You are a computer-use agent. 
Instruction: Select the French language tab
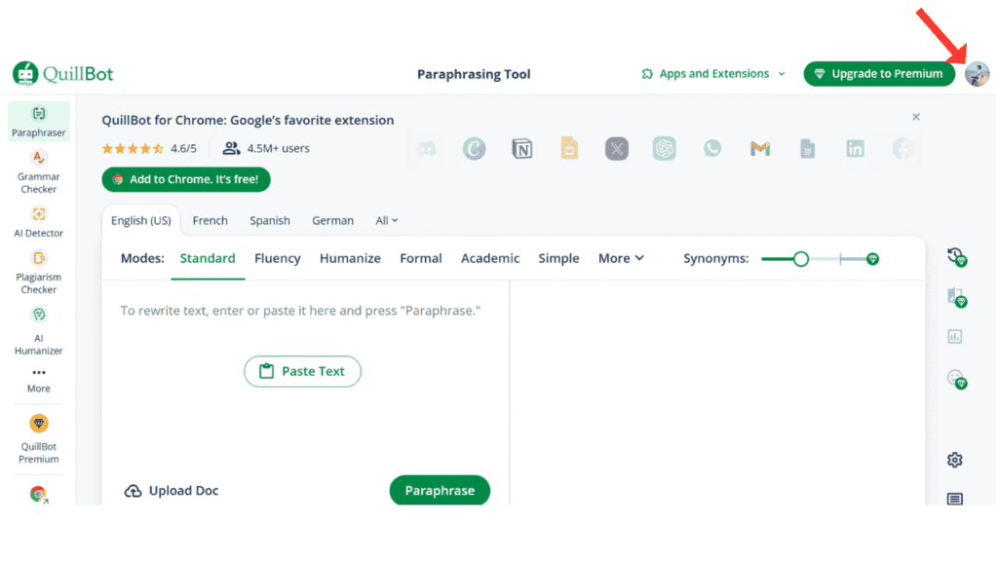[210, 221]
